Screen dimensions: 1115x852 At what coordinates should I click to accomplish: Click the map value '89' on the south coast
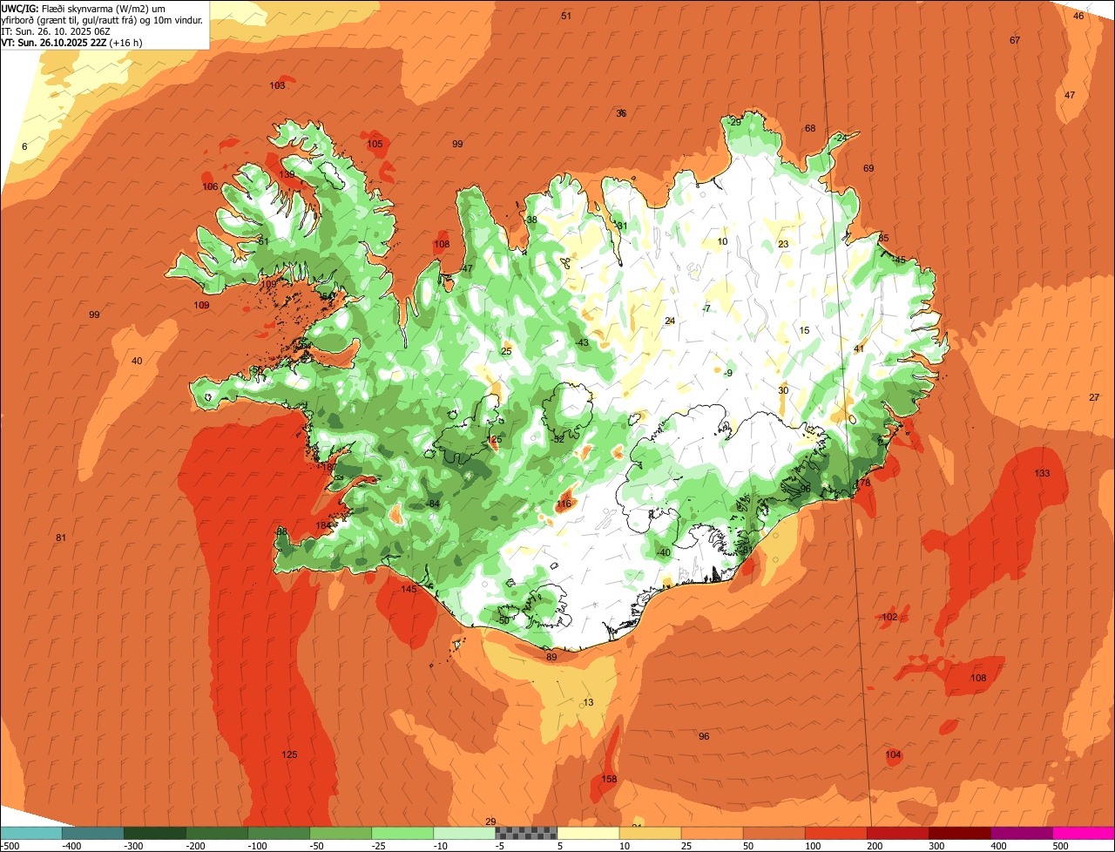pos(551,657)
